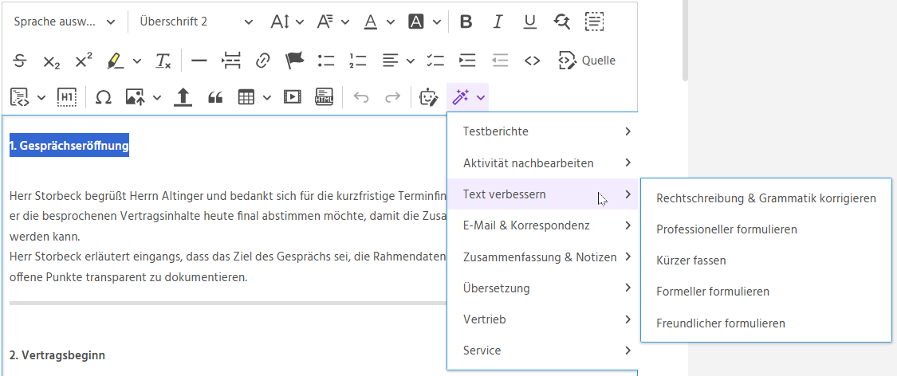Choose Freundlicher formulieren option
Viewport: 897px width, 376px height.
click(x=766, y=323)
